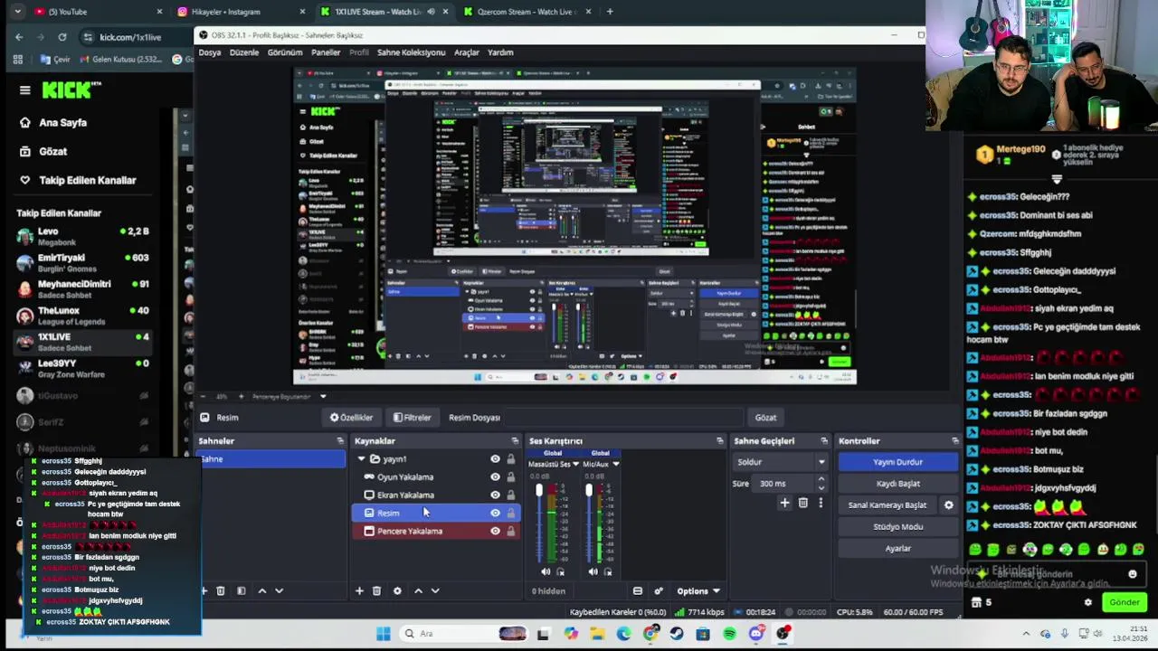Open virtual camera settings gear
This screenshot has height=651, width=1158.
(949, 505)
